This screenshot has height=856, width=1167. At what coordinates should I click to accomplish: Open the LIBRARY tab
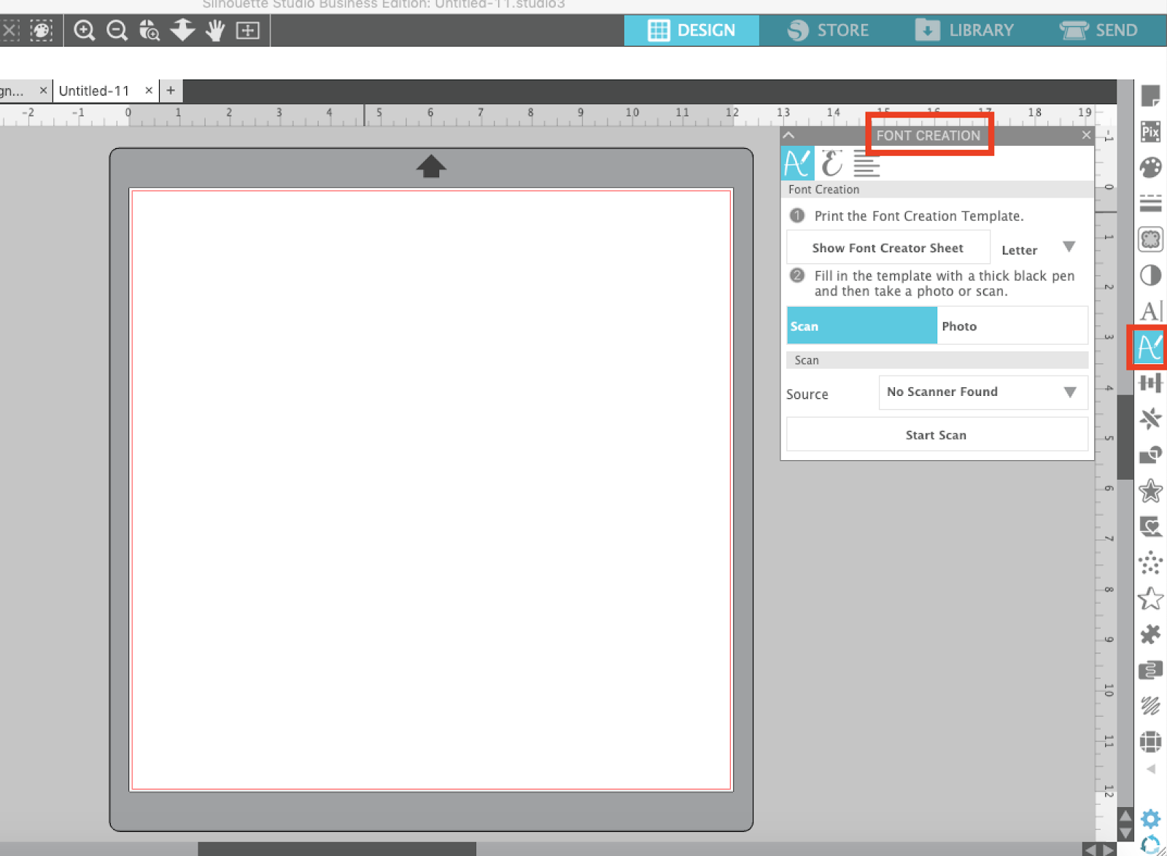[x=964, y=30]
